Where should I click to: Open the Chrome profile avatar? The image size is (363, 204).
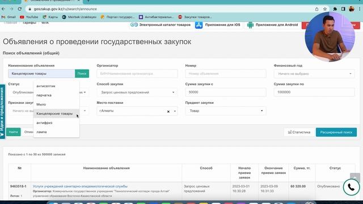[x=352, y=9]
